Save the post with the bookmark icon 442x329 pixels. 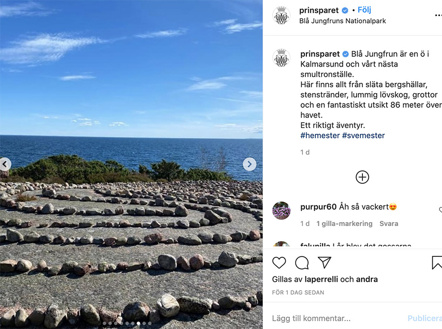437,263
